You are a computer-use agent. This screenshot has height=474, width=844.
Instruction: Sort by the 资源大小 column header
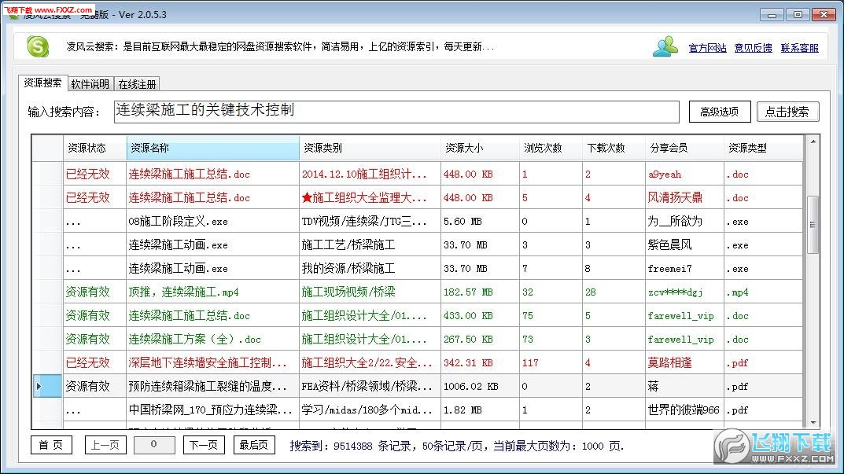click(x=480, y=148)
